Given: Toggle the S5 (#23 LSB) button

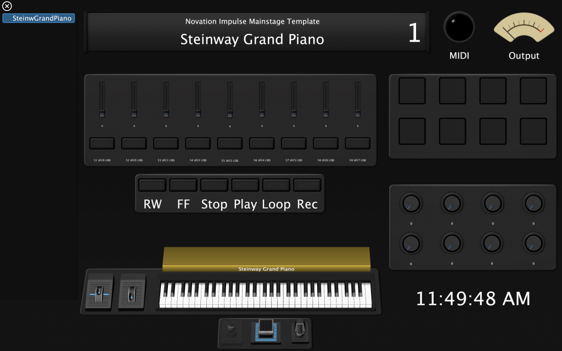Looking at the screenshot, I should click(x=230, y=143).
